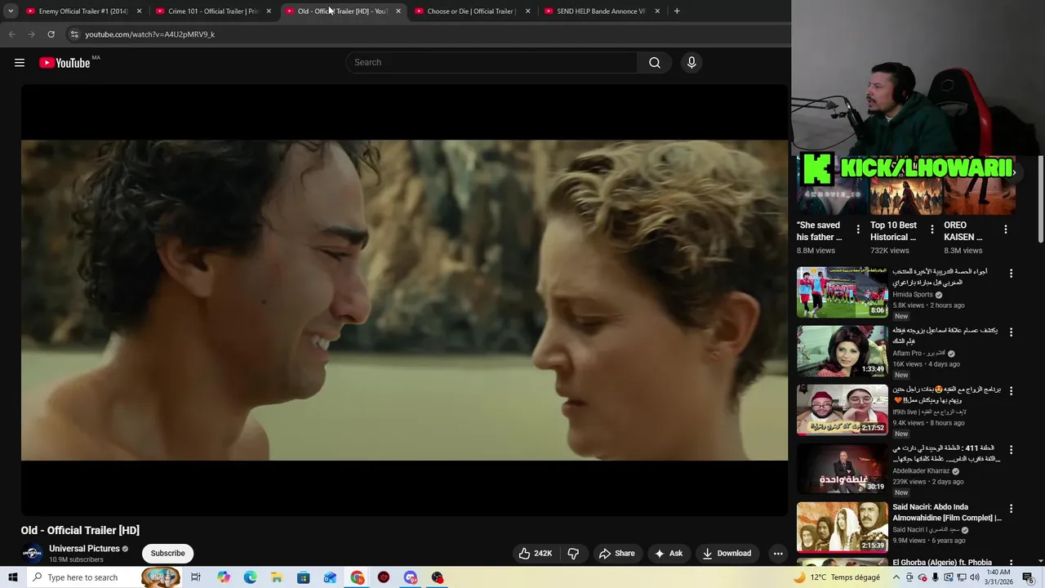The height and width of the screenshot is (588, 1045).
Task: Open the notification center icon
Action: (x=1027, y=577)
